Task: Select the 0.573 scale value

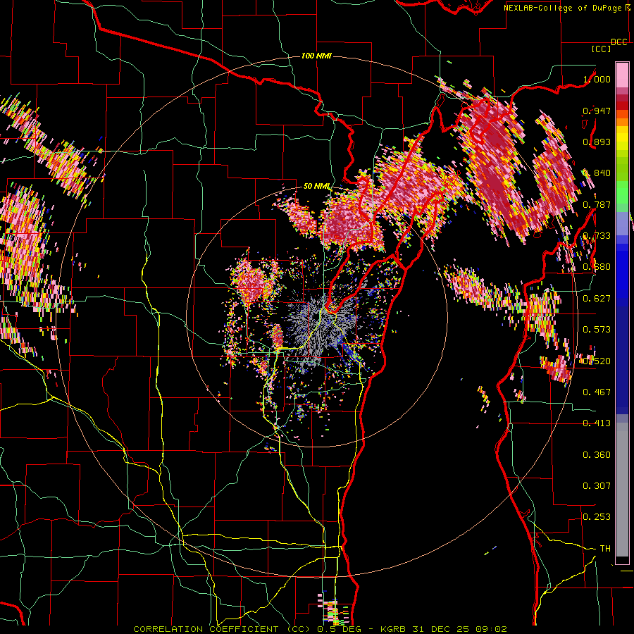Action: [x=597, y=330]
